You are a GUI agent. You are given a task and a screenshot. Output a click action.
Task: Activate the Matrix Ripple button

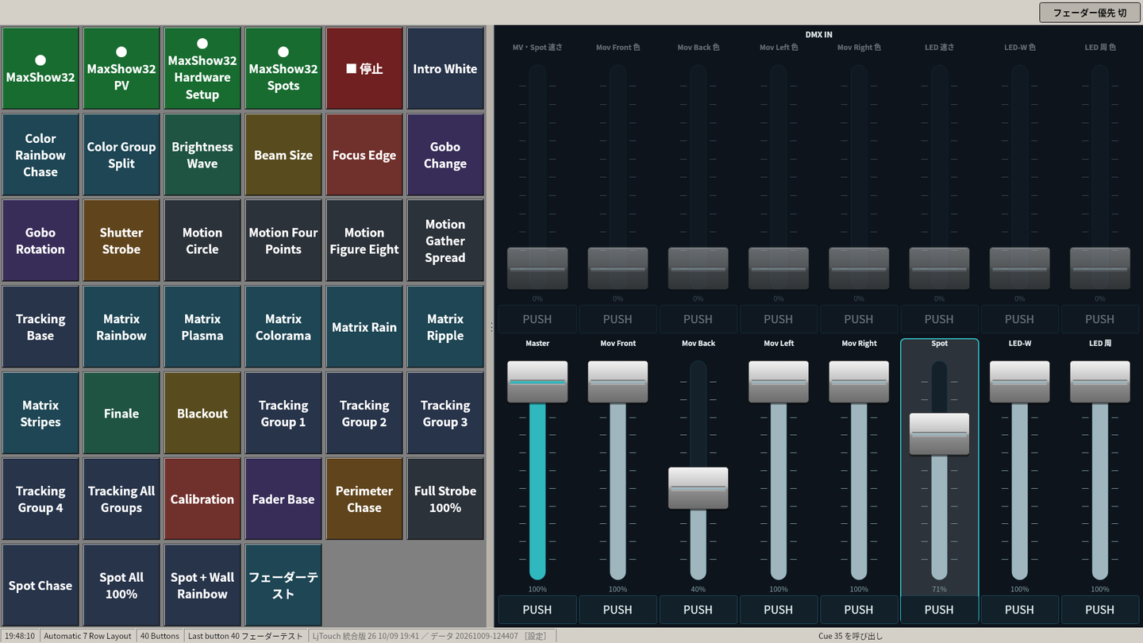[x=445, y=327]
